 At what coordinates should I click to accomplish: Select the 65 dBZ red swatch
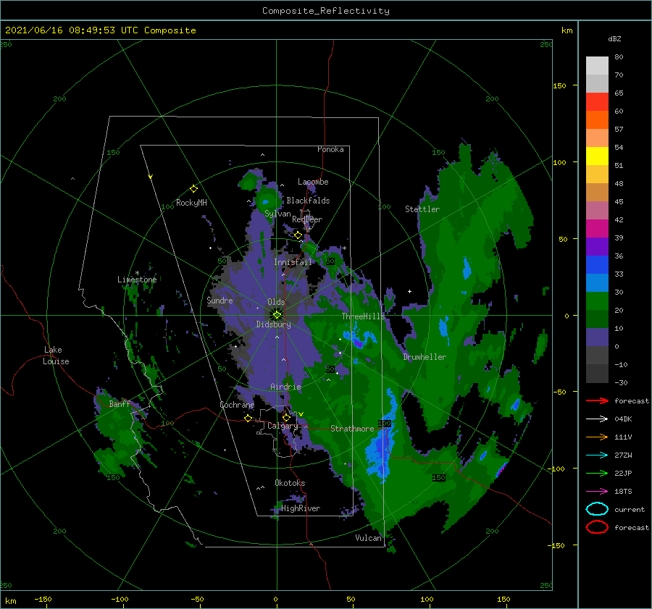click(597, 101)
